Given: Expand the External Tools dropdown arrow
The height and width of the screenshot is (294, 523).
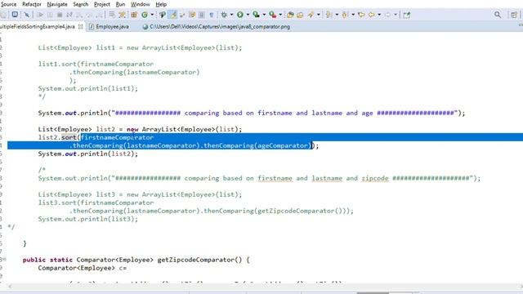Looking at the screenshot, I should (x=280, y=15).
